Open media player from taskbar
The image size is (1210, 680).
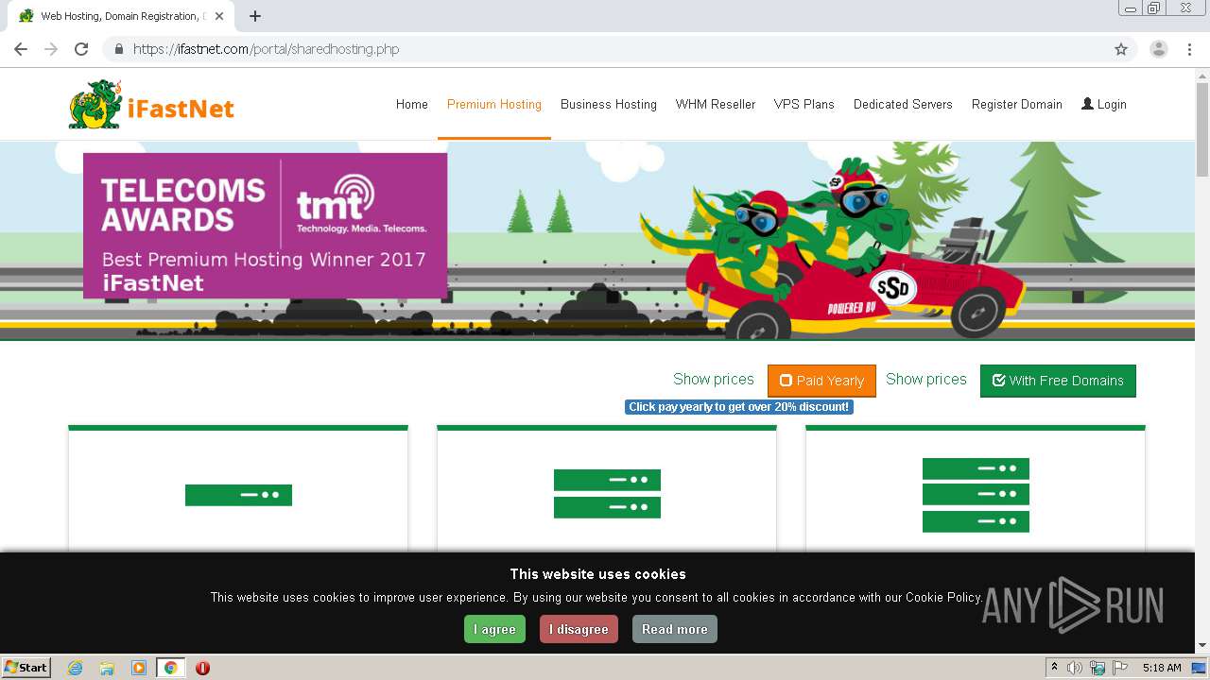139,668
